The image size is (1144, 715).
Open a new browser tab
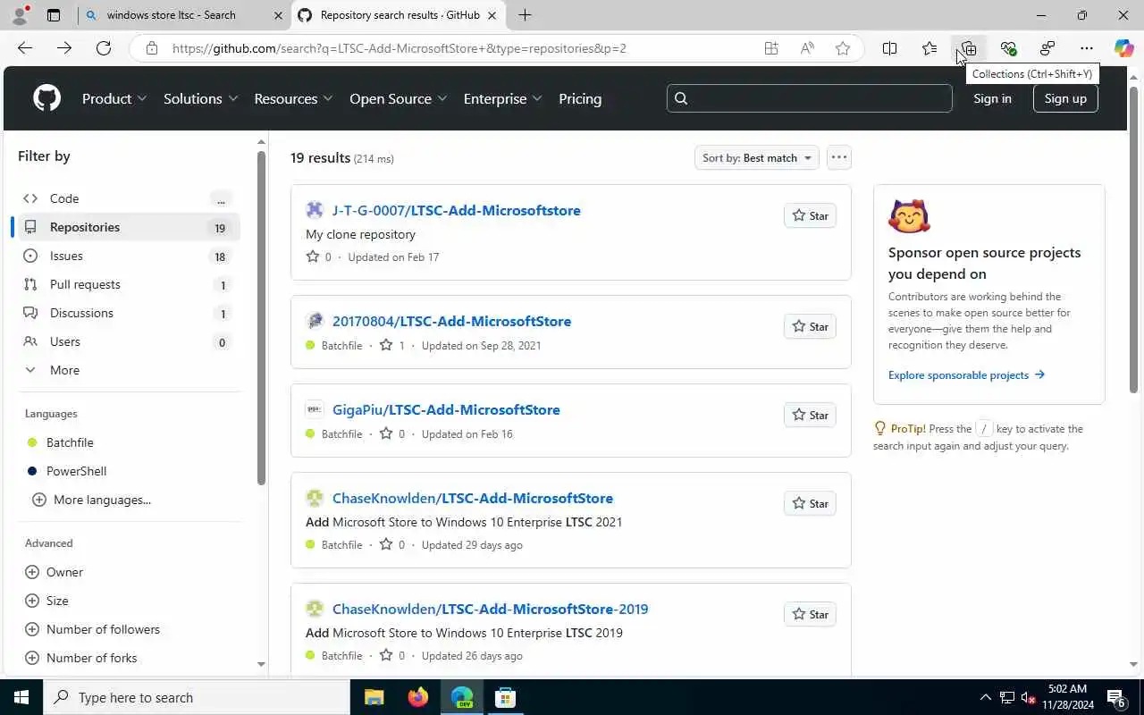tap(525, 15)
